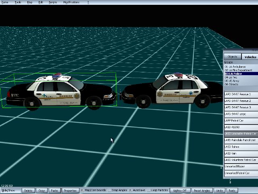
Task: Open the Edit menu
Action: (x=41, y=2)
